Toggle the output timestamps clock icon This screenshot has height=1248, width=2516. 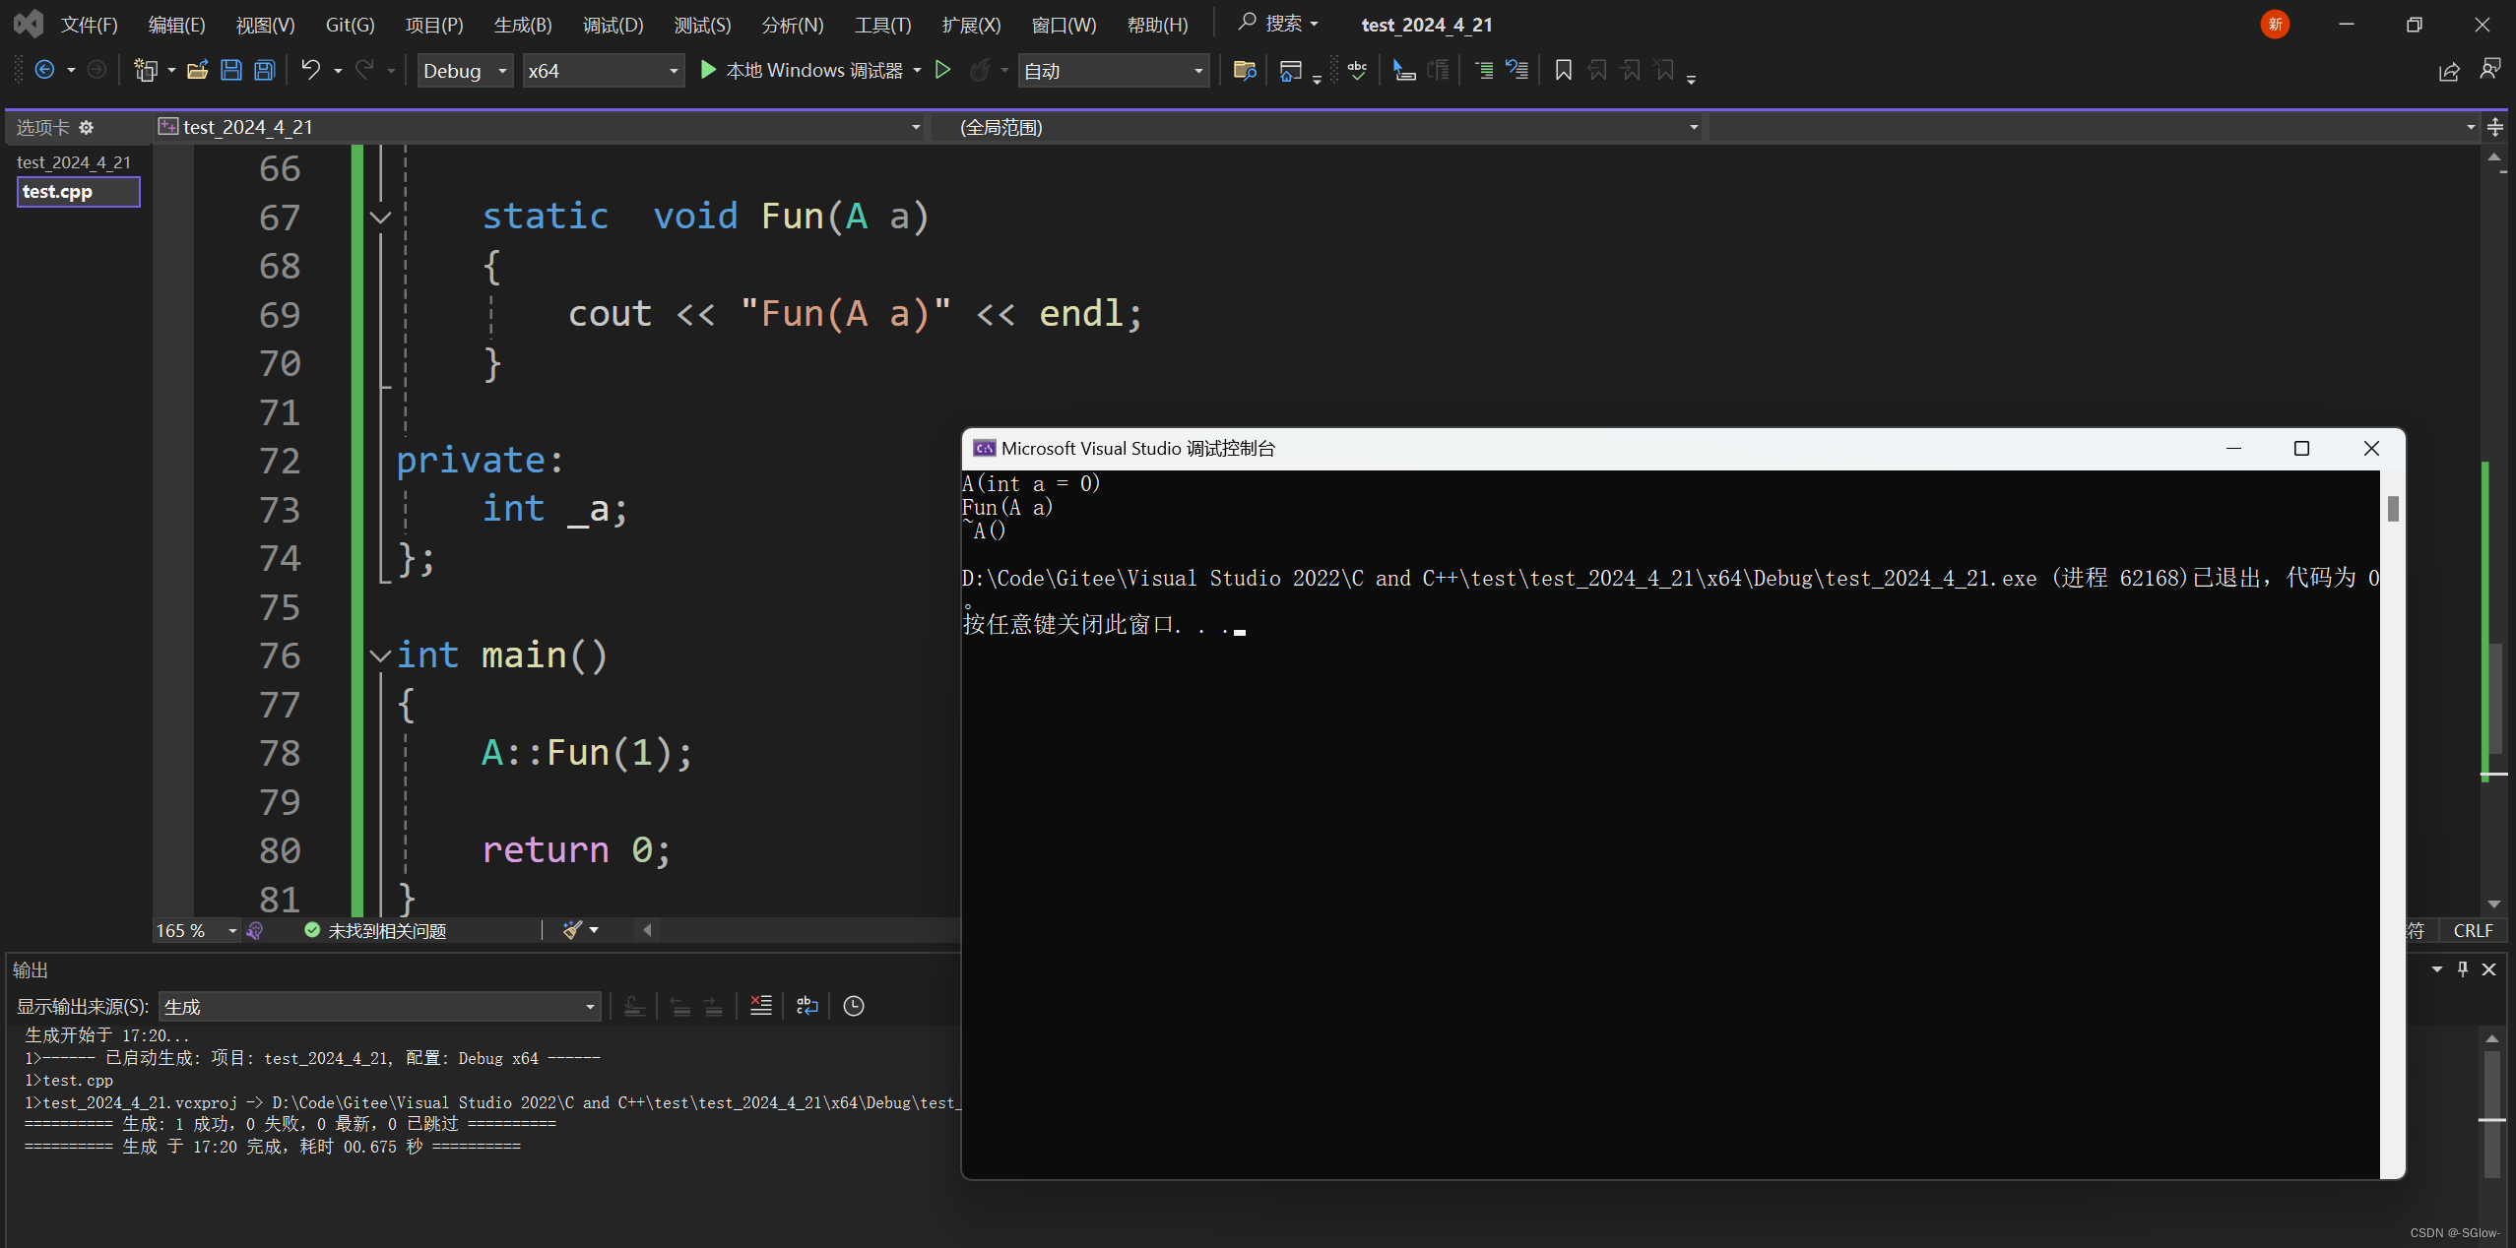tap(854, 1006)
